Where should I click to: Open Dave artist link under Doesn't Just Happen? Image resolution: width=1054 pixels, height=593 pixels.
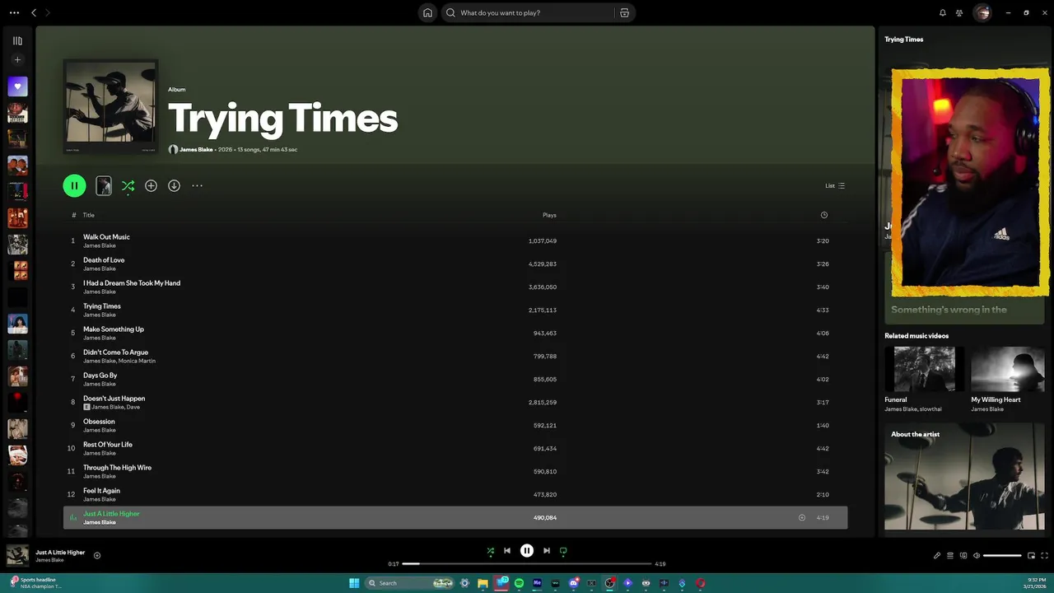[133, 407]
